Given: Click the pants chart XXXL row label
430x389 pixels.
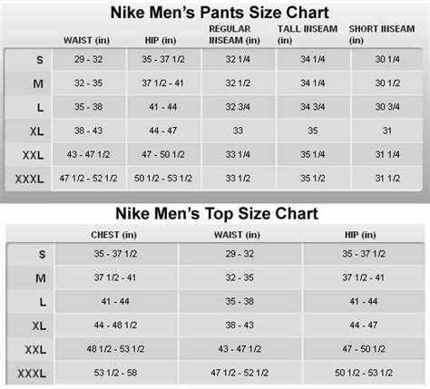Looking at the screenshot, I should click(x=29, y=179).
